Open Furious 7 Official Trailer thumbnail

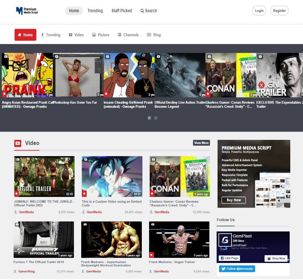click(x=44, y=240)
